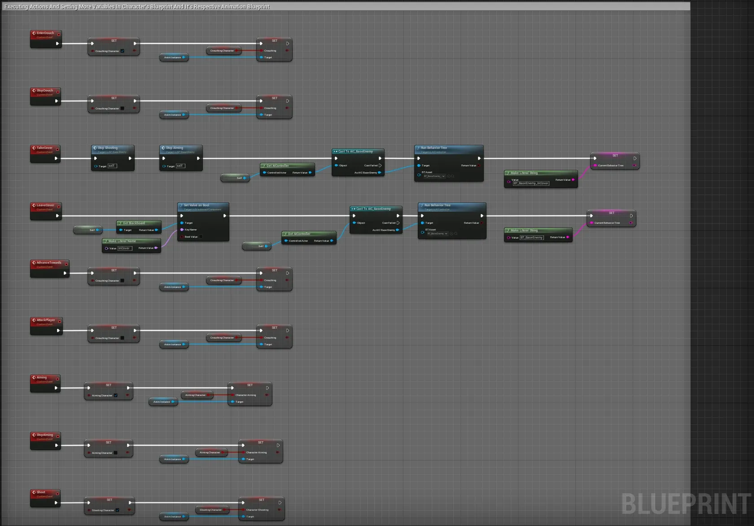Click the Make Literal String title in LeaveCover row
Image resolution: width=754 pixels, height=526 pixels.
524,230
